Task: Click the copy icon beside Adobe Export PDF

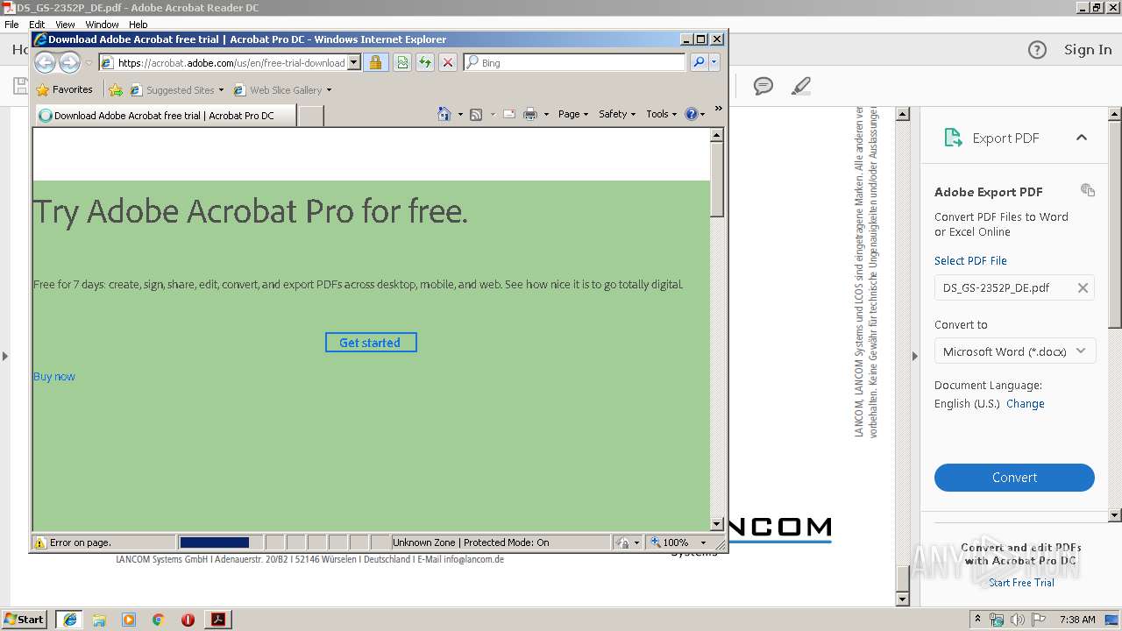Action: coord(1088,190)
